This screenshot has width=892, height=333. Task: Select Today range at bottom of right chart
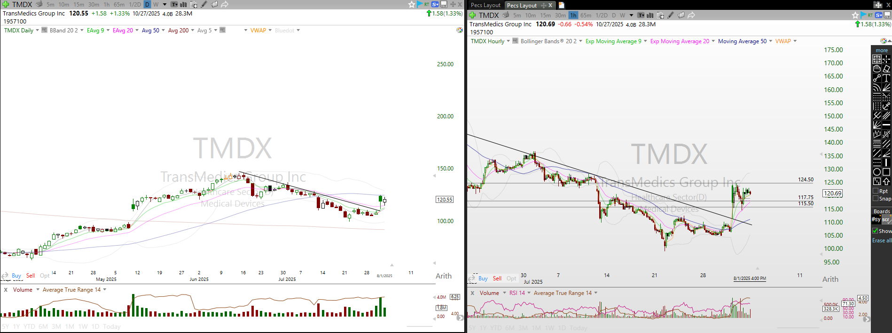(x=579, y=328)
